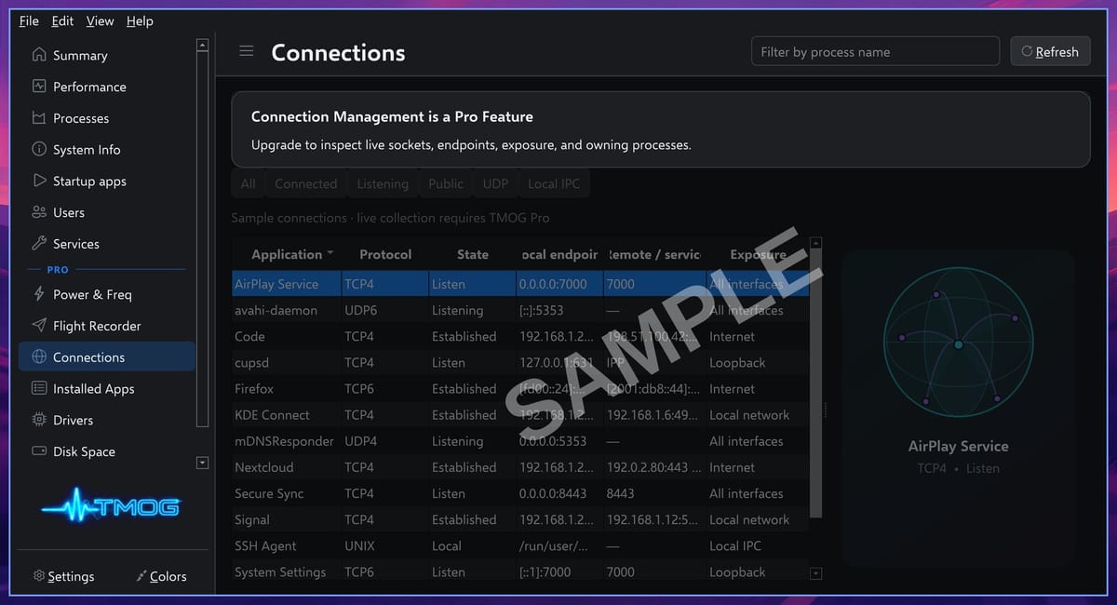Select the Drivers chip icon
This screenshot has height=605, width=1117.
coord(39,420)
